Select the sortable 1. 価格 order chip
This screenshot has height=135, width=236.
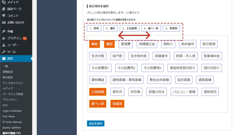(x=95, y=28)
